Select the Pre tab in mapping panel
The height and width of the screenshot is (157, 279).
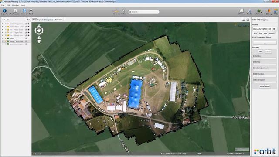[x=255, y=34]
